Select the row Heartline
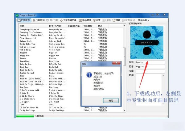 50,61
